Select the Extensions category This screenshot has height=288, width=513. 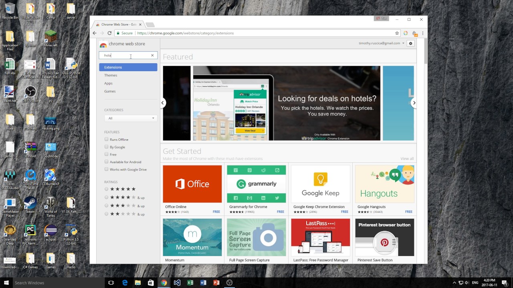pos(128,67)
